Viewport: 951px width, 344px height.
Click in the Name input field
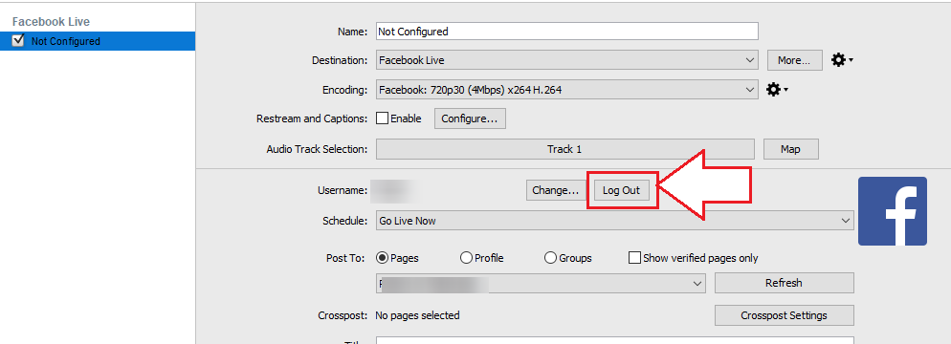(566, 31)
